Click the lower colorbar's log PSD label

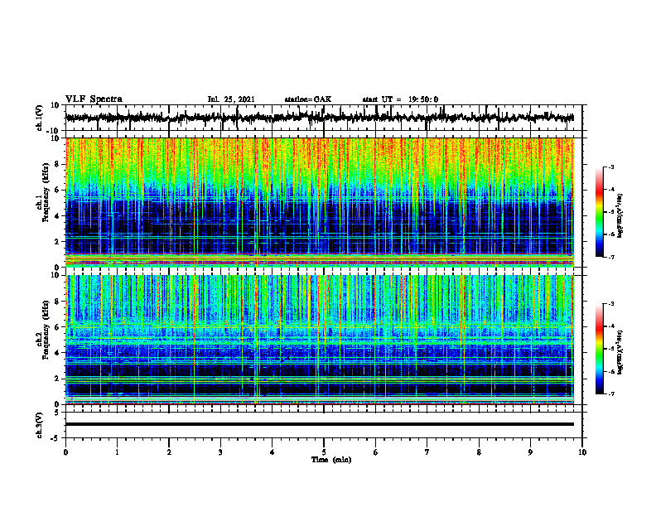(x=620, y=352)
